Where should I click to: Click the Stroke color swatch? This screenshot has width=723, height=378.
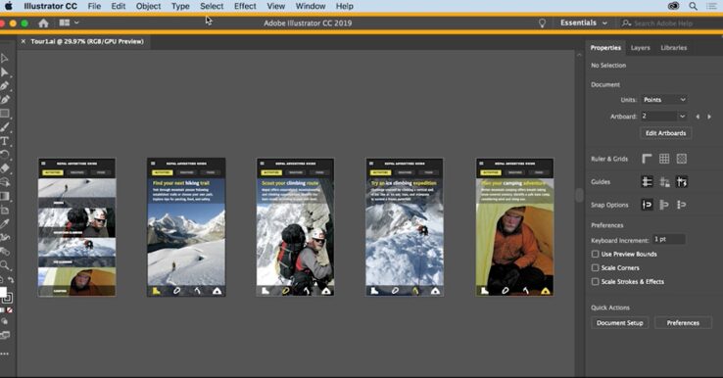point(8,299)
